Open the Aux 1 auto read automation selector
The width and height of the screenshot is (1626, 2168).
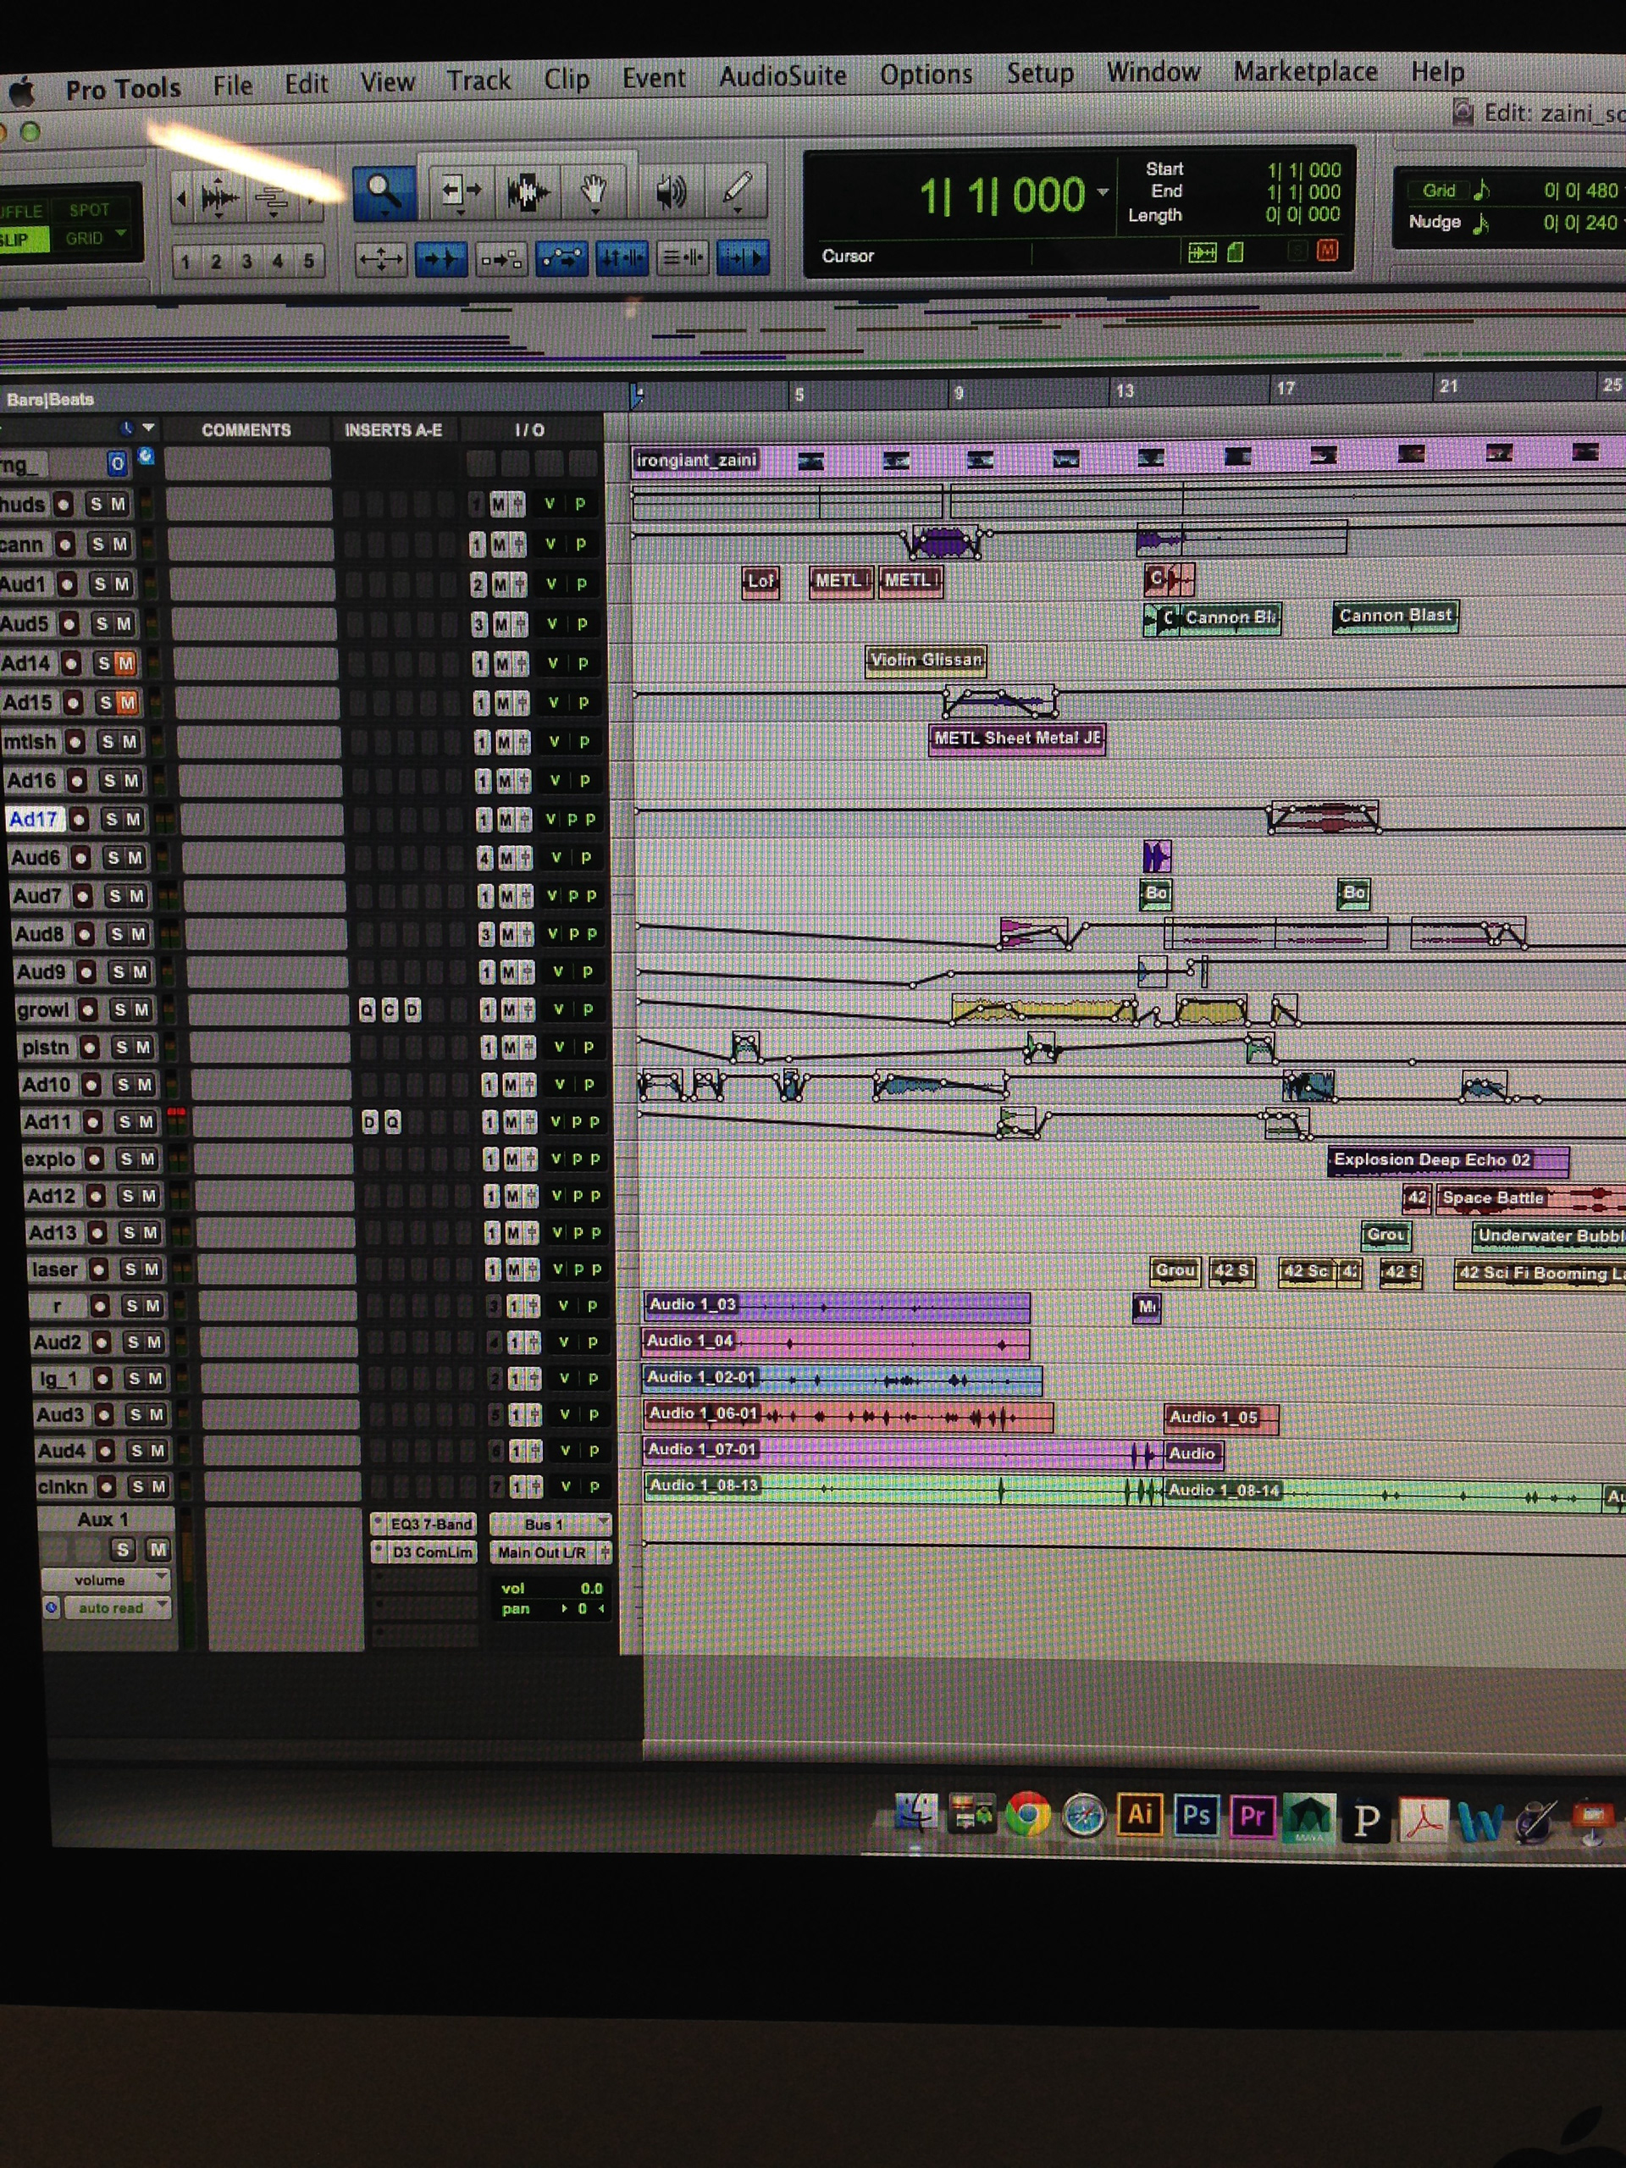click(117, 1608)
